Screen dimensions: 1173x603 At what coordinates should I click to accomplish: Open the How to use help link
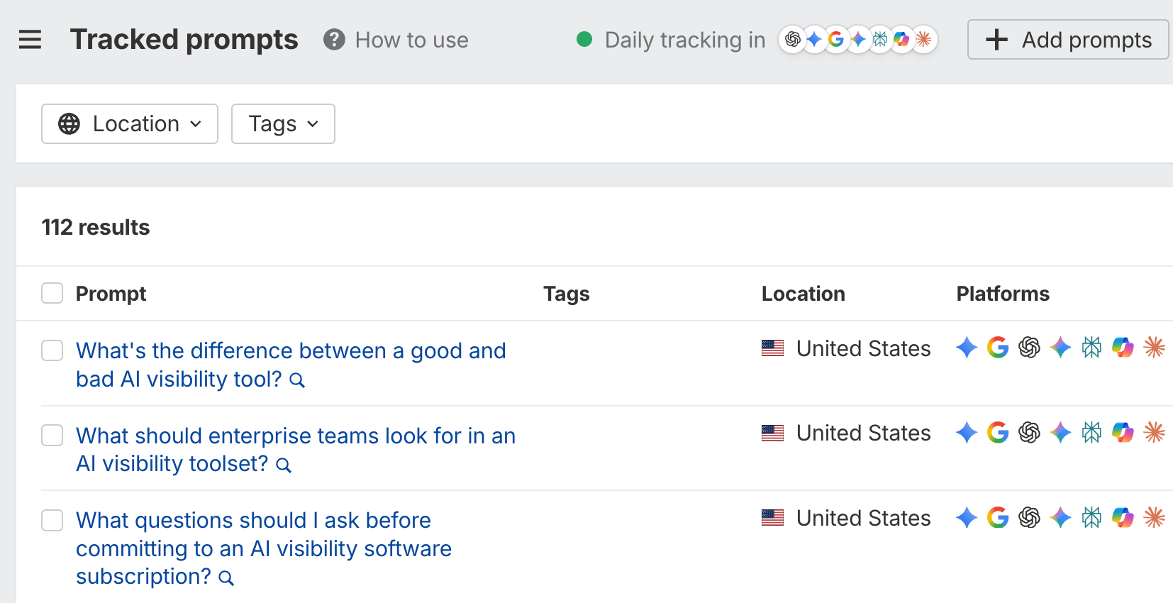(396, 40)
